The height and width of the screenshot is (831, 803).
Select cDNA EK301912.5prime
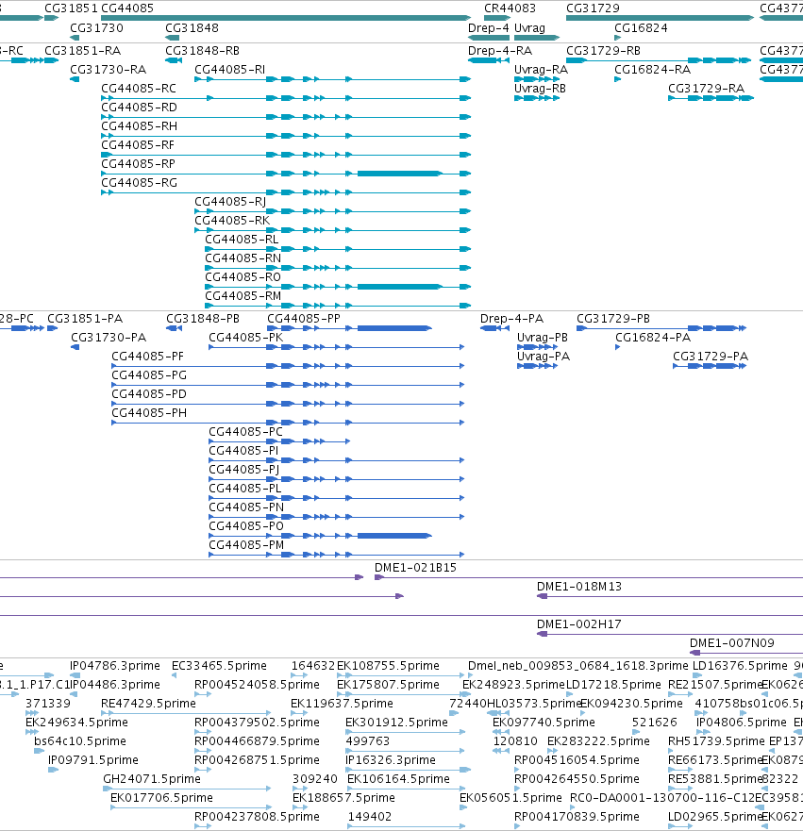tap(397, 723)
